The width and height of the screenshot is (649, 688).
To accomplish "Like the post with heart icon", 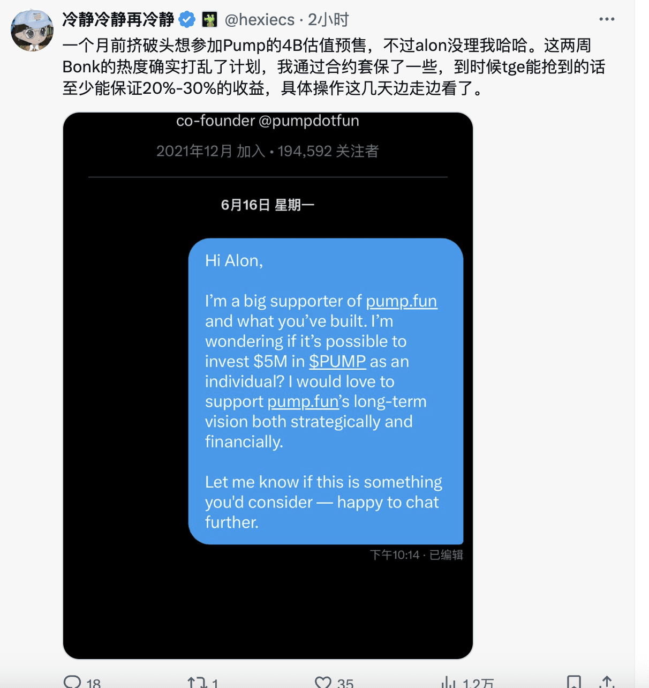I will click(323, 683).
